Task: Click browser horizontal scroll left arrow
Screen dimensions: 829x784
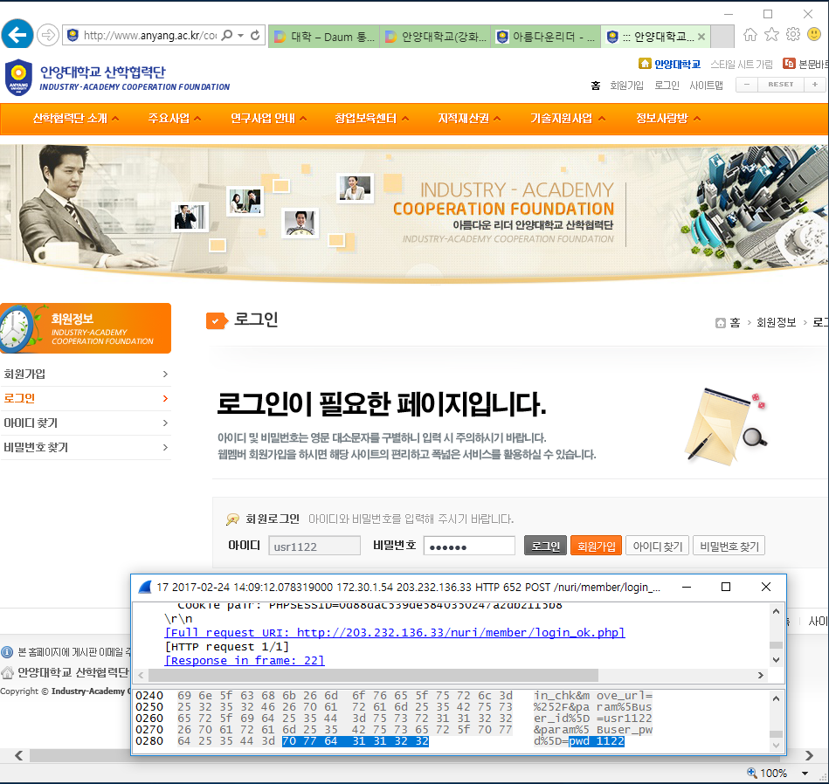Action: (x=18, y=755)
